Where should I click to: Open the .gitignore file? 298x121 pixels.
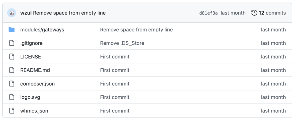pyautogui.click(x=31, y=43)
